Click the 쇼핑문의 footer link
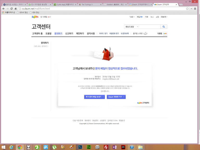This screenshot has height=150, width=200. point(103,120)
